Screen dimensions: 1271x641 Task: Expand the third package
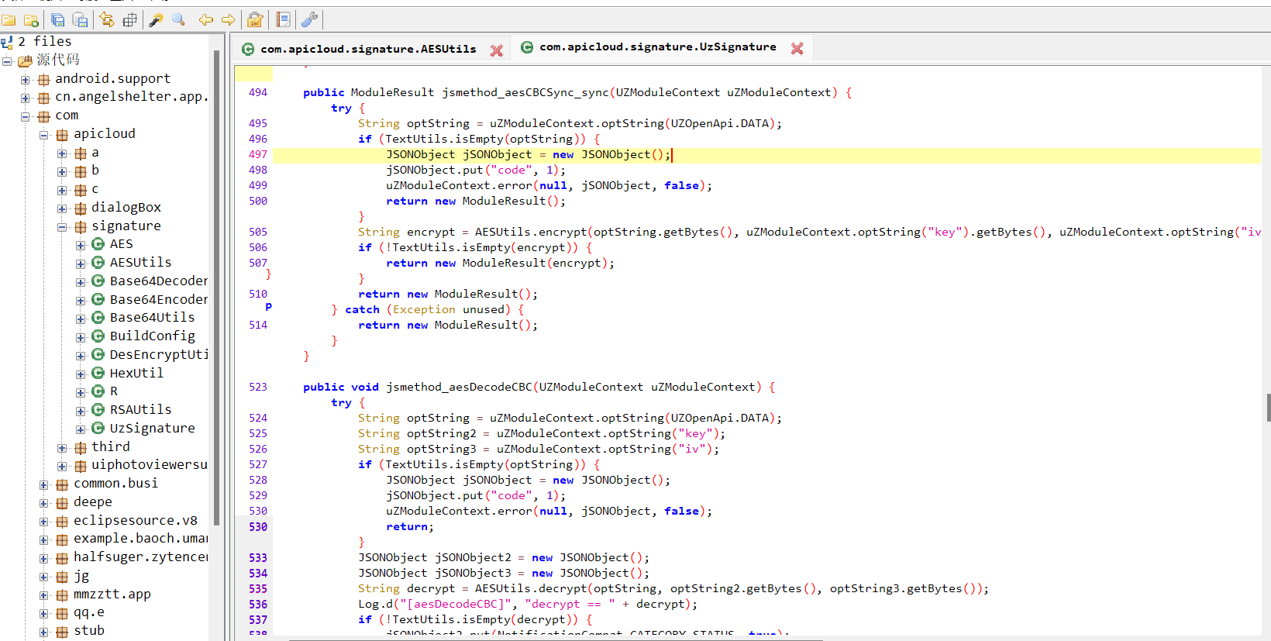[x=62, y=448]
